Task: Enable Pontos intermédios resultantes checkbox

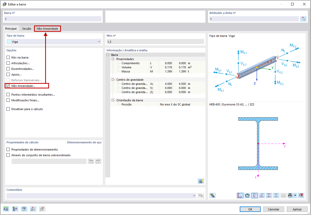Action: tap(8, 95)
